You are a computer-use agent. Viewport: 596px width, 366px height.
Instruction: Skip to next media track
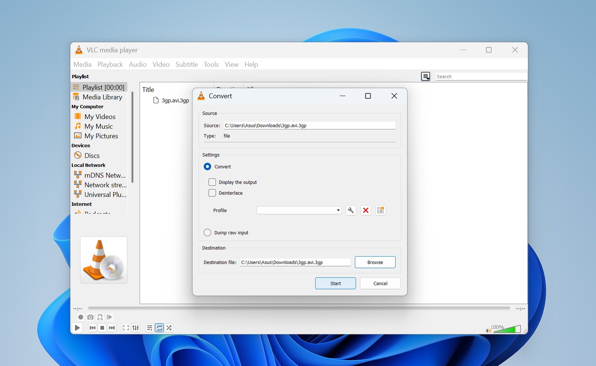tap(112, 328)
